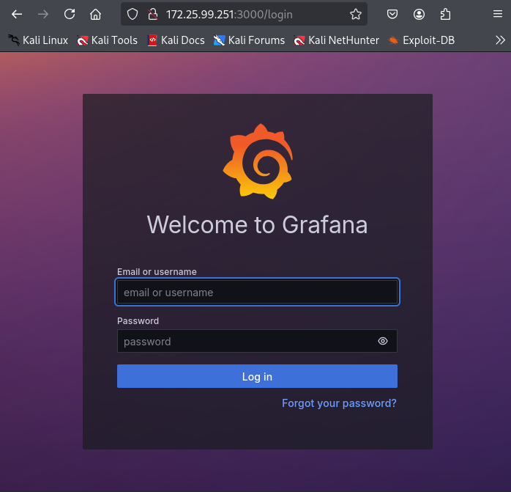Open the Kali Docs bookmark

(176, 40)
